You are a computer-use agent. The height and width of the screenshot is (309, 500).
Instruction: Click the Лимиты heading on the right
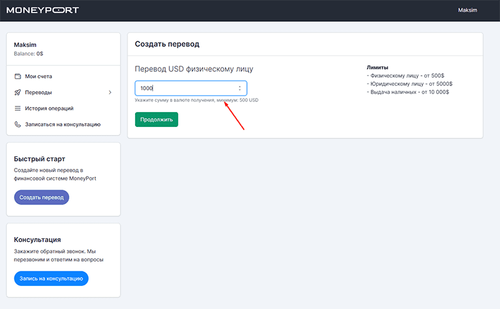pyautogui.click(x=377, y=68)
